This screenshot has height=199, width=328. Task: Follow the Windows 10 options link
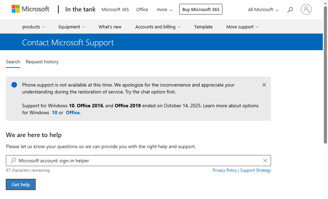pos(55,112)
